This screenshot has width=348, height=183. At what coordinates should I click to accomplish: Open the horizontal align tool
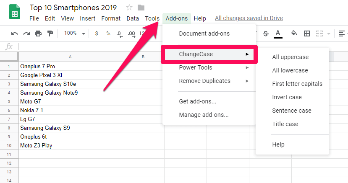tap(341, 34)
